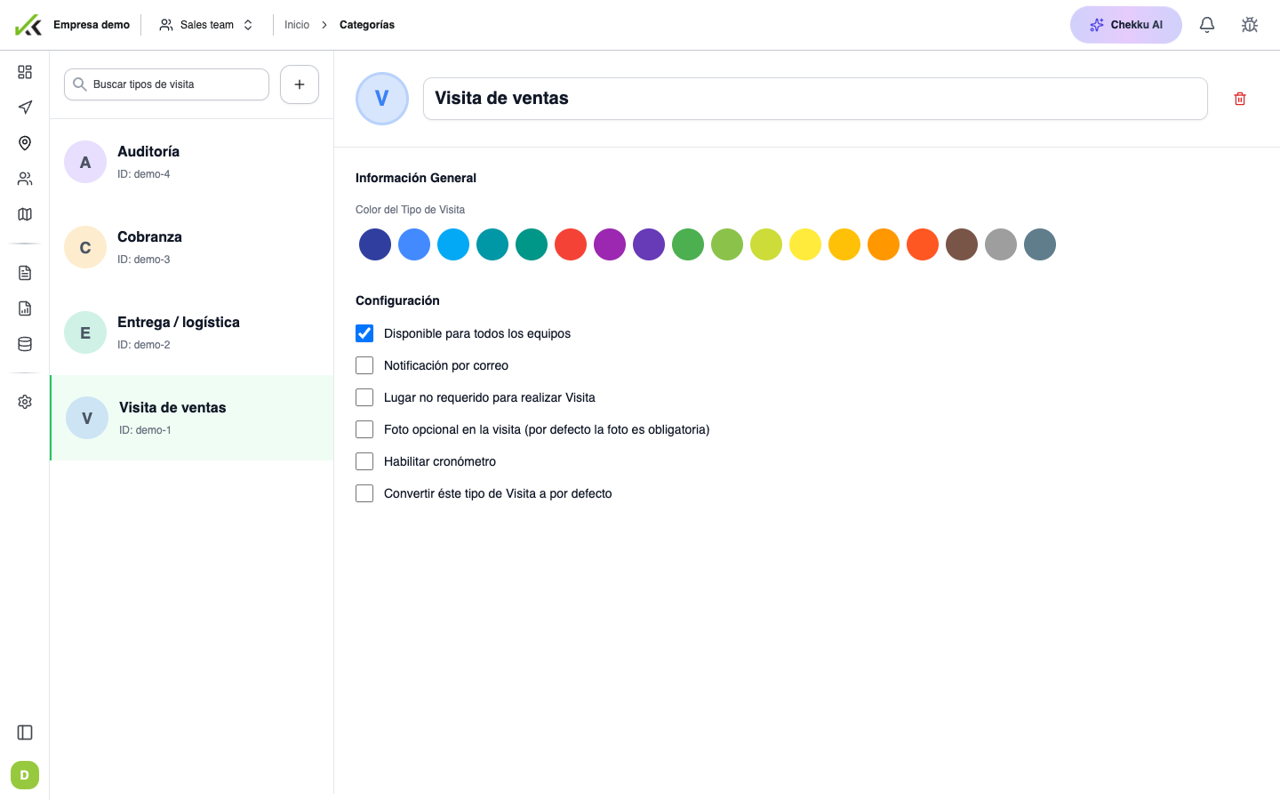
Task: Open the location pin icon in sidebar
Action: point(25,143)
